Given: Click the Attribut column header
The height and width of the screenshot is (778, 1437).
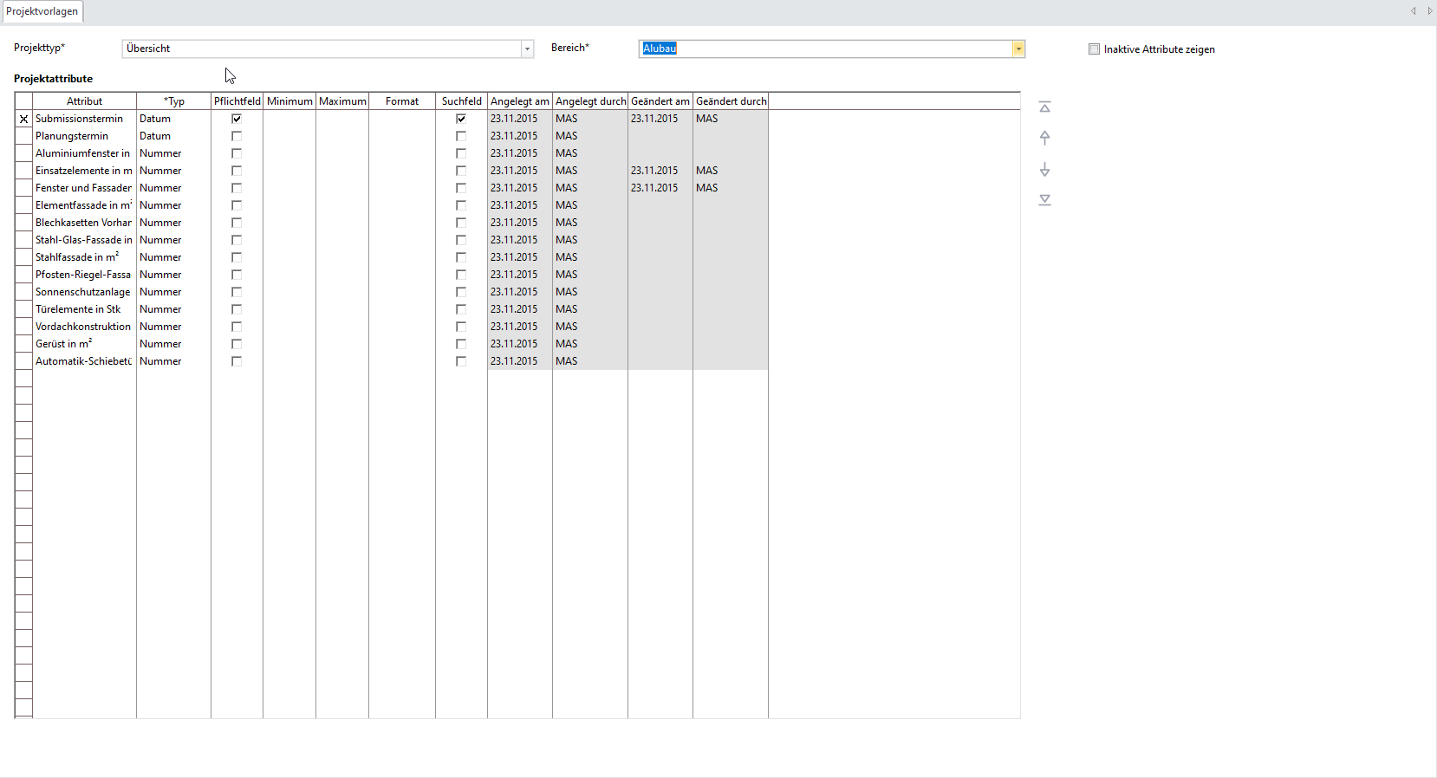Looking at the screenshot, I should tap(84, 101).
